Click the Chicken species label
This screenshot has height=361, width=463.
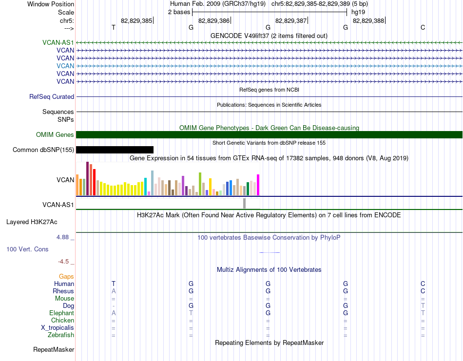62,320
